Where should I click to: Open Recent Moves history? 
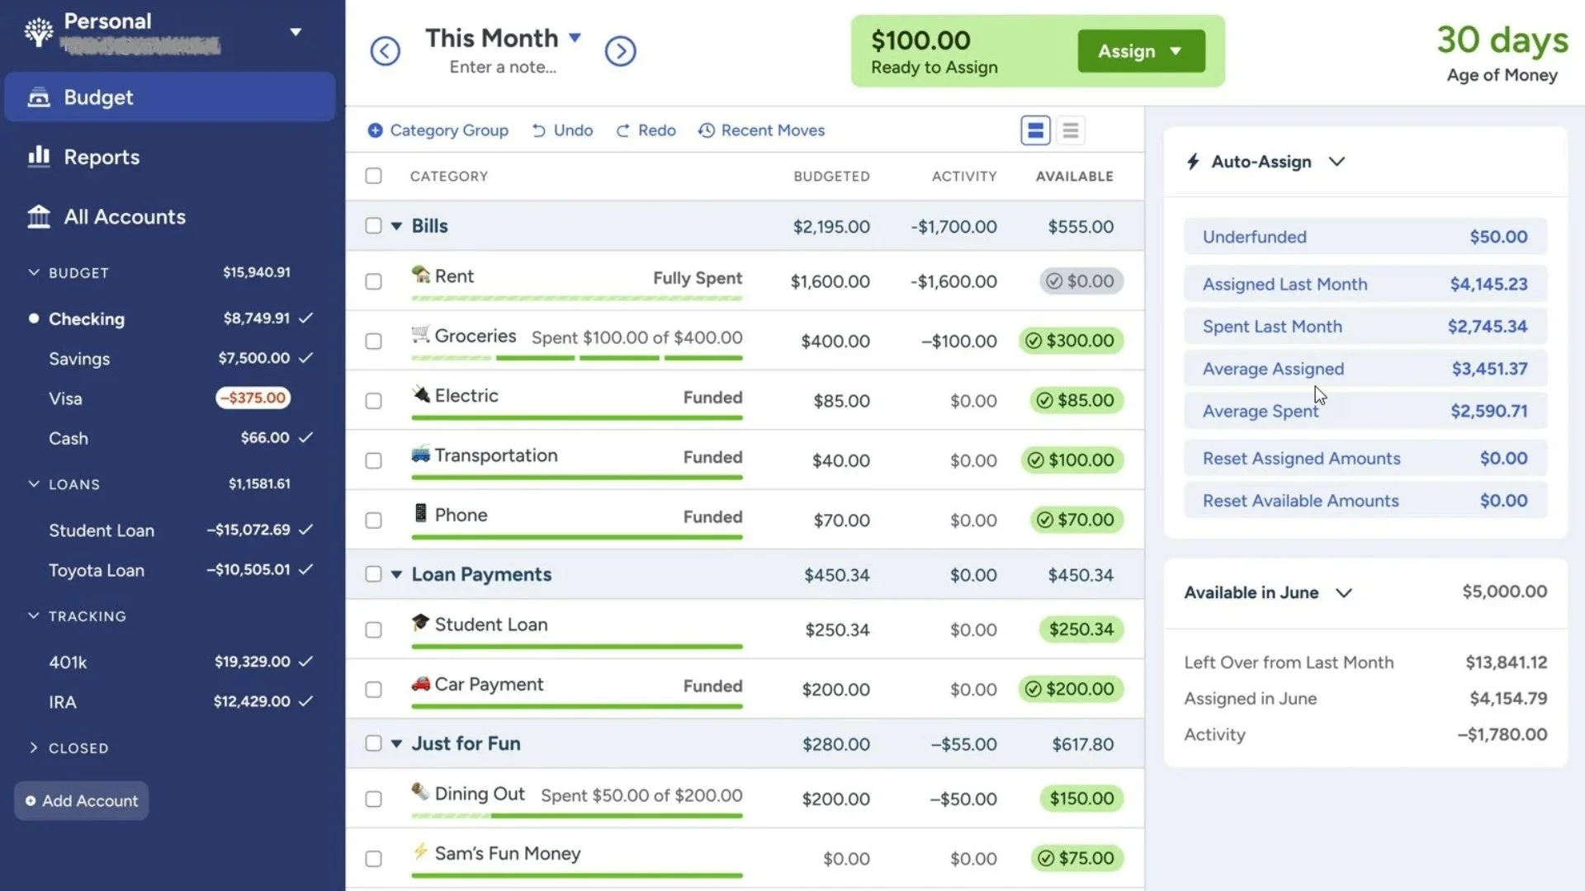point(761,130)
